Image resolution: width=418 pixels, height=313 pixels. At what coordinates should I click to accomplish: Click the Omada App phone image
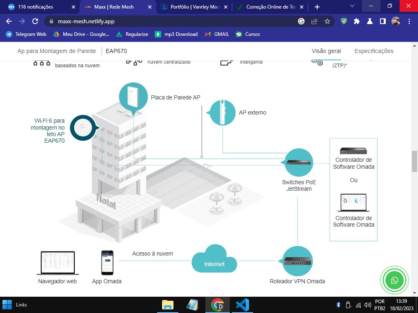pos(107,263)
